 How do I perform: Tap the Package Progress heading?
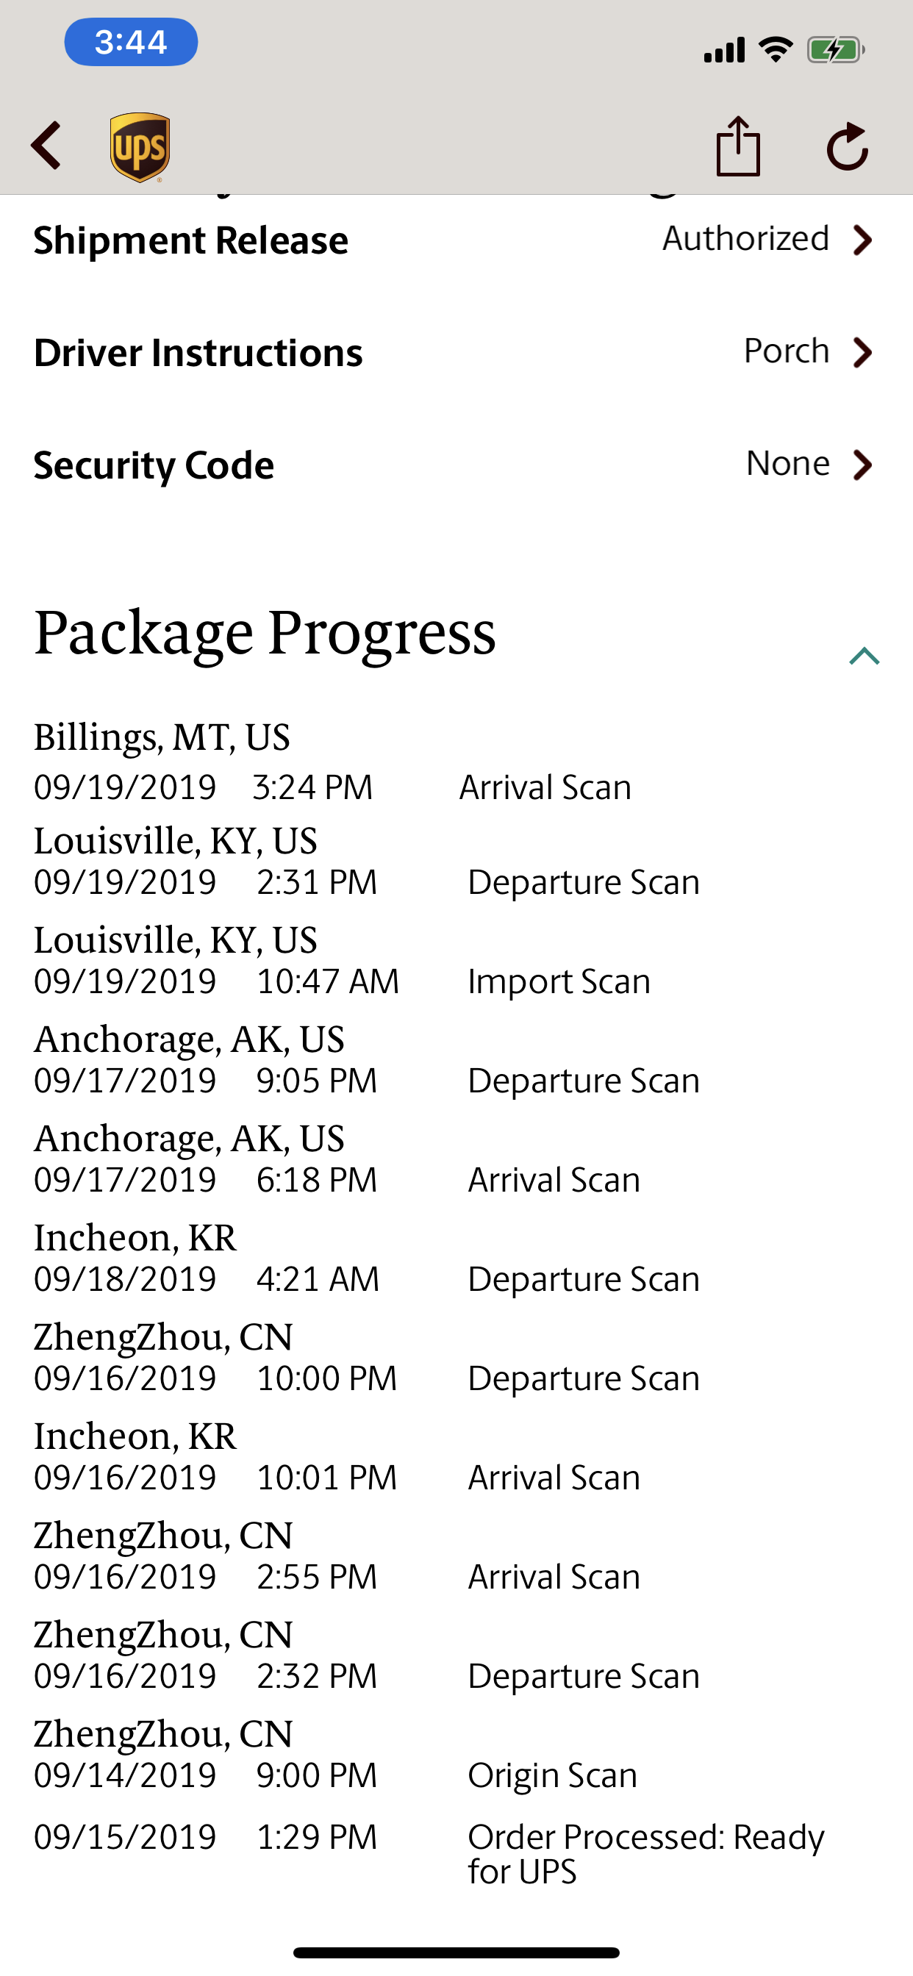pyautogui.click(x=265, y=634)
